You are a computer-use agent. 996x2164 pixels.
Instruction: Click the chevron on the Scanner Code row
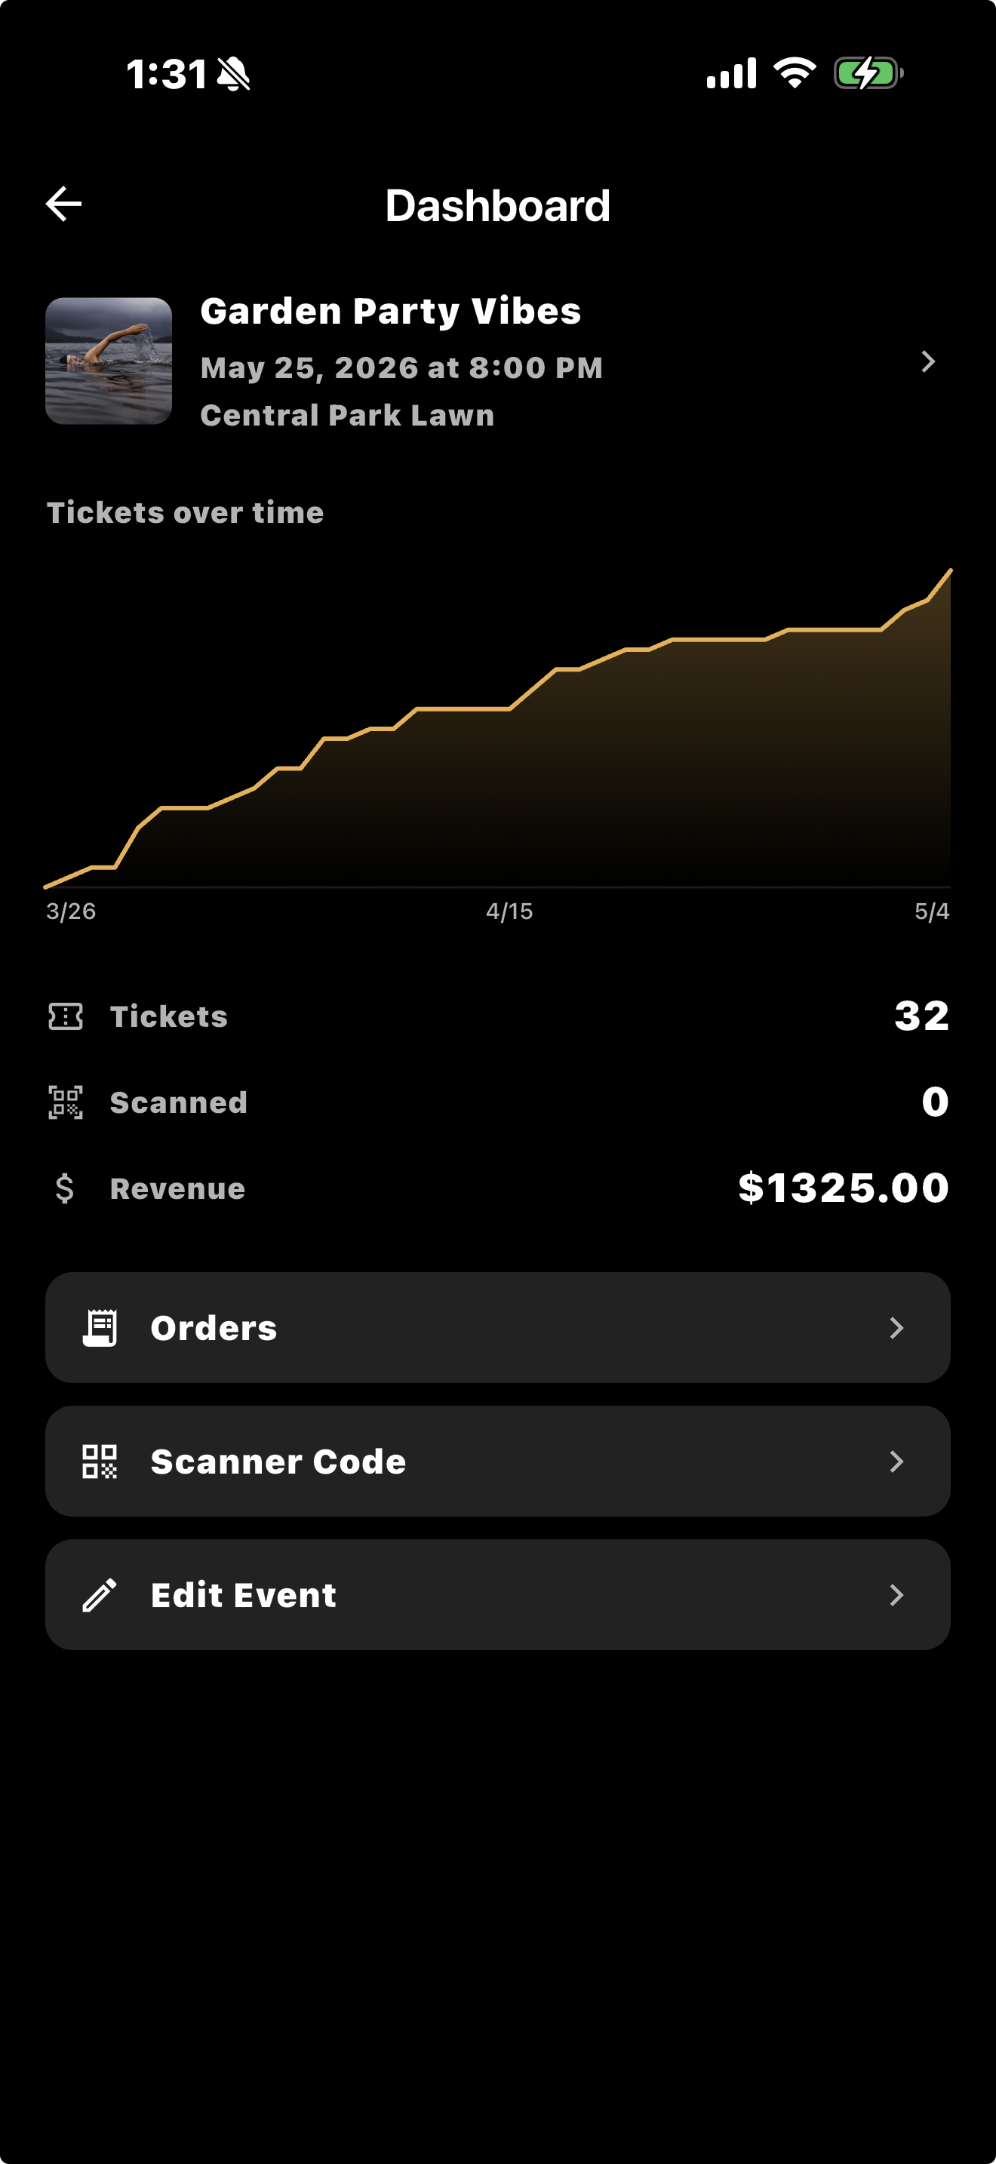coord(896,1462)
